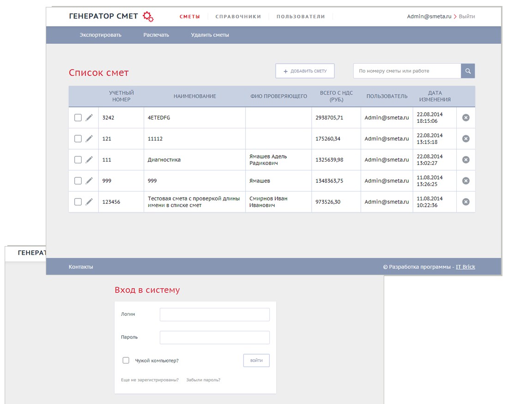Open the Сметы menu tab
The image size is (508, 404).
[189, 17]
